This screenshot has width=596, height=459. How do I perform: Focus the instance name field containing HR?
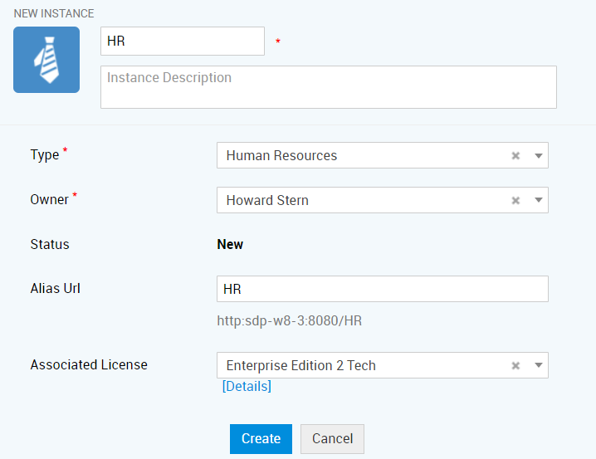pyautogui.click(x=182, y=41)
